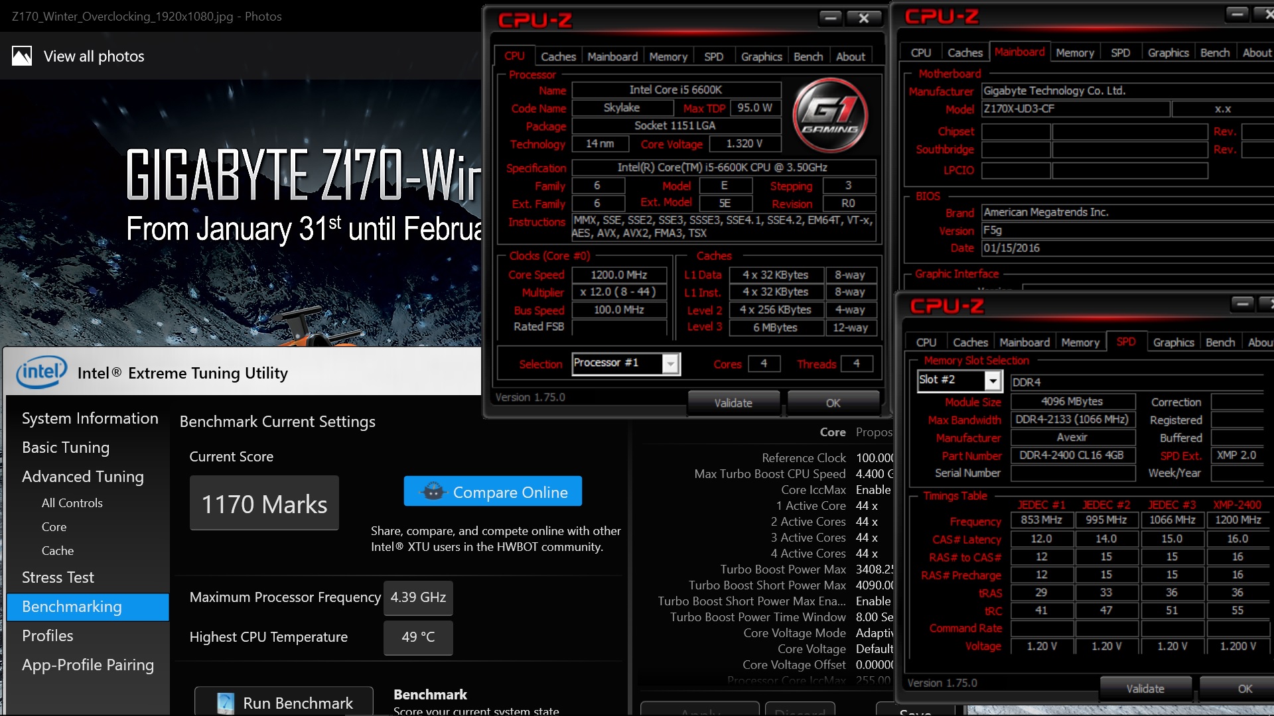Click OK in the CPU tab window
The height and width of the screenshot is (716, 1274).
(x=833, y=402)
